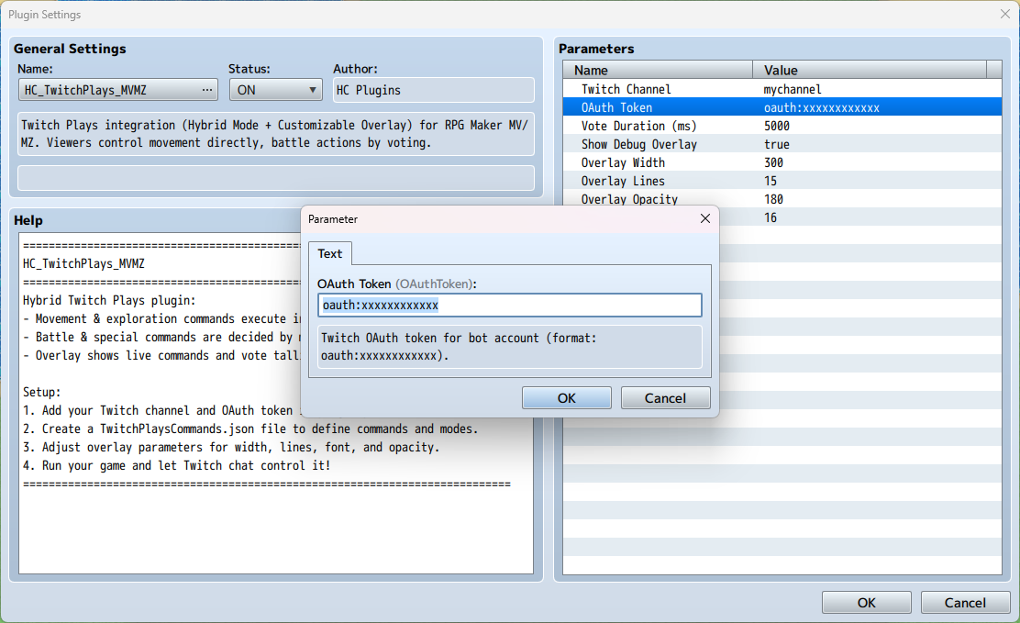Click the value 5000 cell
Image resolution: width=1020 pixels, height=623 pixels.
tap(777, 126)
